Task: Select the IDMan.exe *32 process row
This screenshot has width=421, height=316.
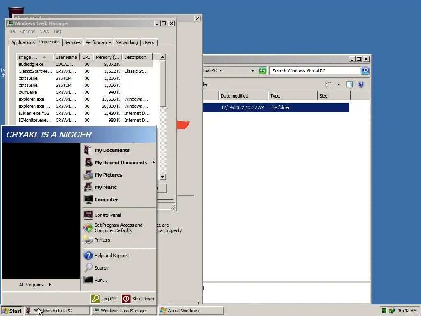Action: 85,113
